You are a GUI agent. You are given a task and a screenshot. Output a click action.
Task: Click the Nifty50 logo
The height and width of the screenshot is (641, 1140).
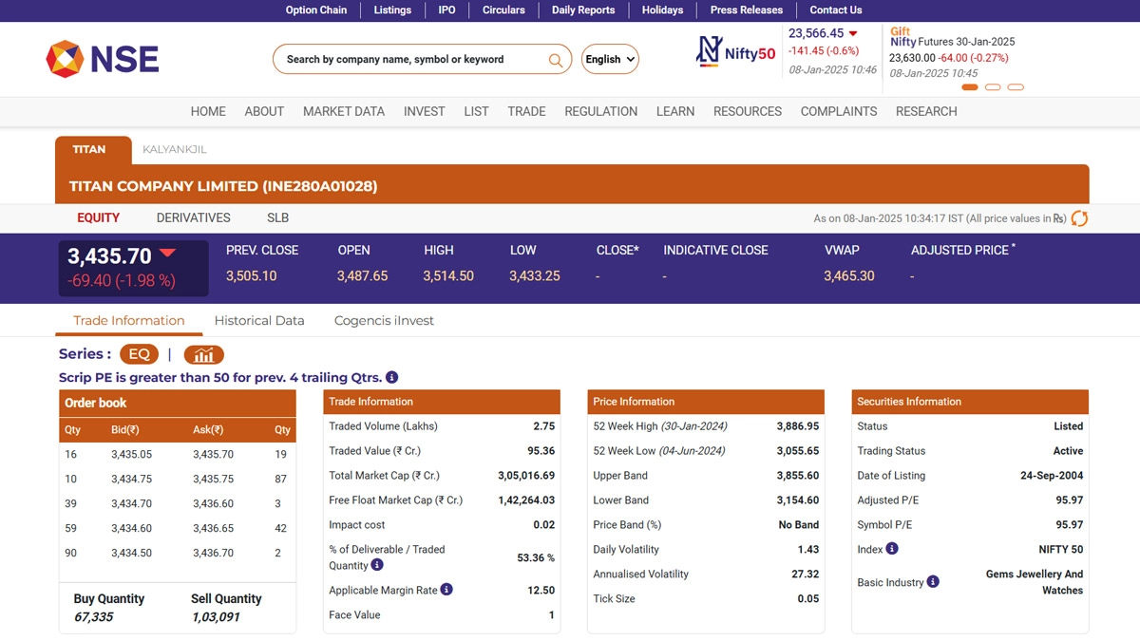point(736,52)
